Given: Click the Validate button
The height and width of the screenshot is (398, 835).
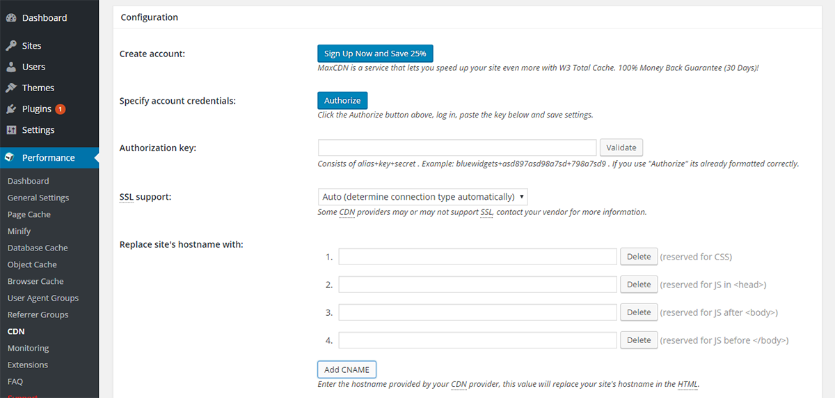Looking at the screenshot, I should 621,148.
